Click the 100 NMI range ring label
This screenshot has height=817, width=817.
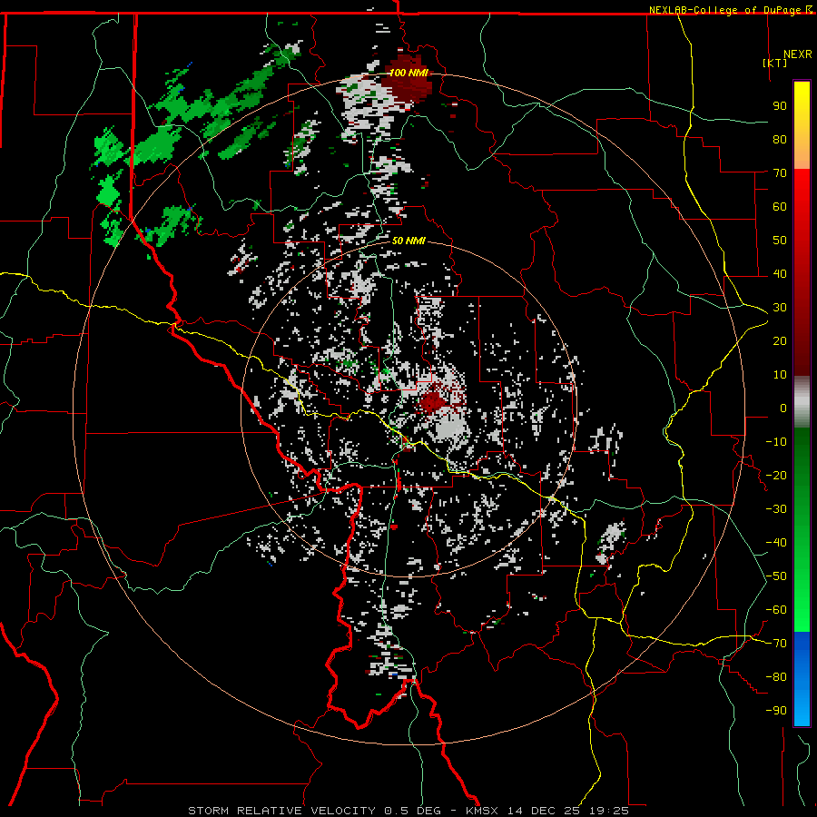coord(408,73)
